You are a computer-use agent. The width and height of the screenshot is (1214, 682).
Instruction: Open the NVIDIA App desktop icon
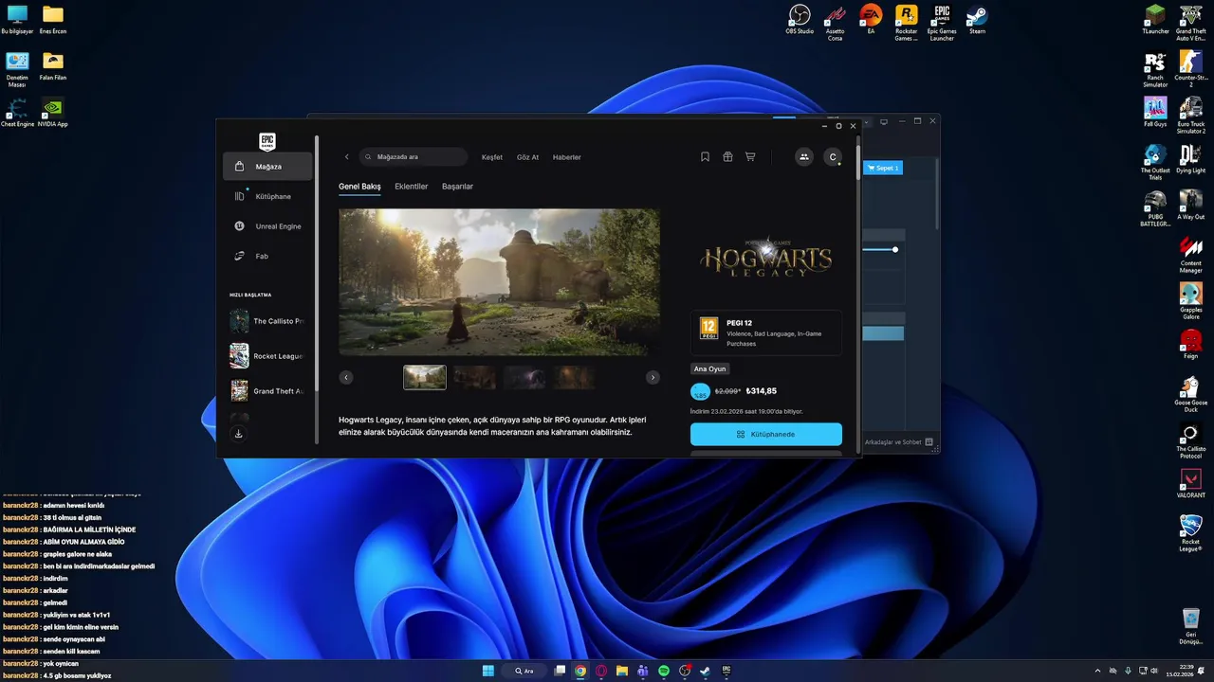pos(52,112)
